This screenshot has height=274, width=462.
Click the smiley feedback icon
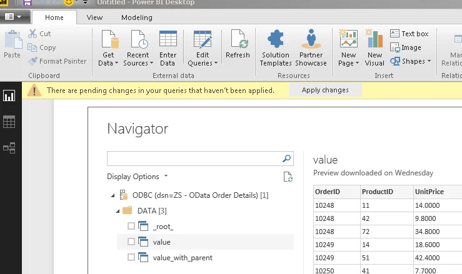(69, 2)
